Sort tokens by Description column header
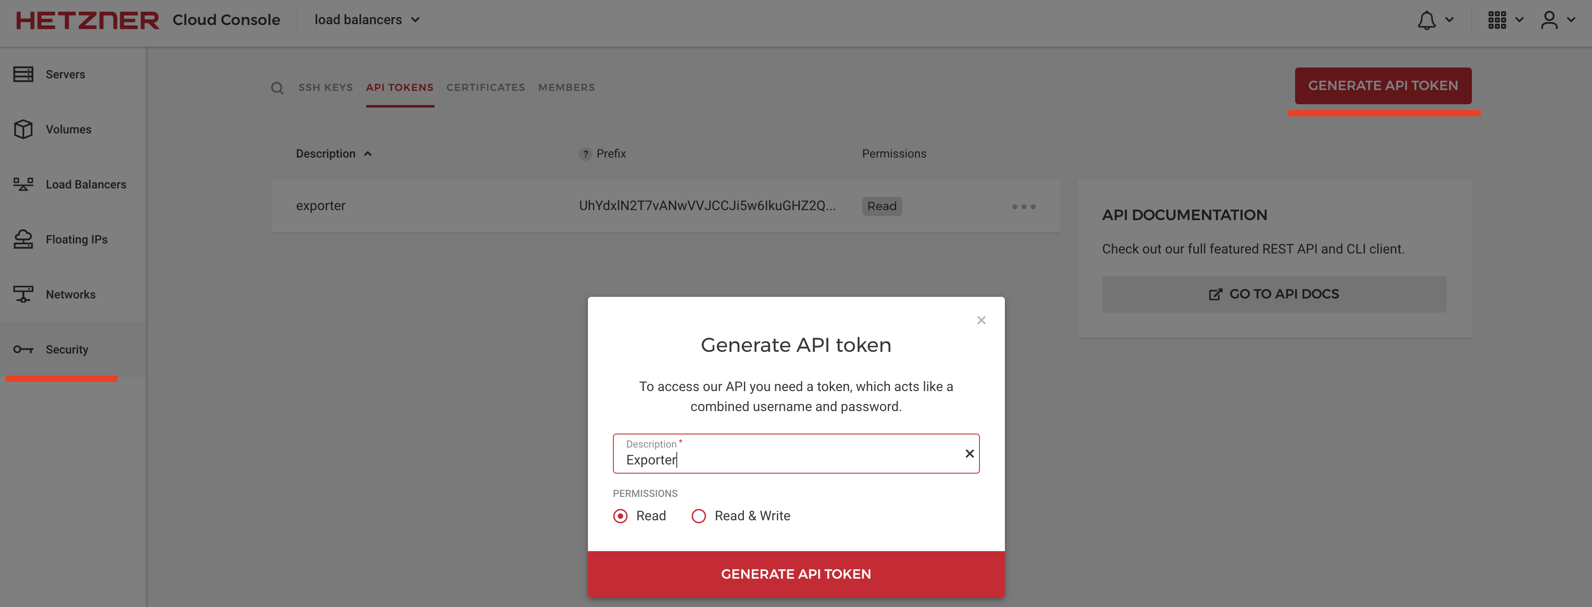The image size is (1592, 607). click(x=326, y=154)
